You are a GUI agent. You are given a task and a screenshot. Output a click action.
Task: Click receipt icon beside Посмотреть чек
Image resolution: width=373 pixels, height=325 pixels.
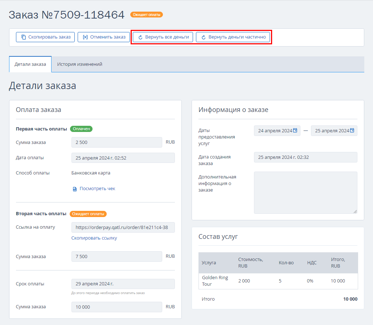[x=75, y=189]
